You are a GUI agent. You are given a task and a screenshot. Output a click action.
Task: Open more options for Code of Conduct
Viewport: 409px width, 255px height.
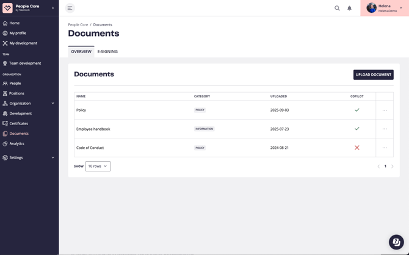[385, 148]
